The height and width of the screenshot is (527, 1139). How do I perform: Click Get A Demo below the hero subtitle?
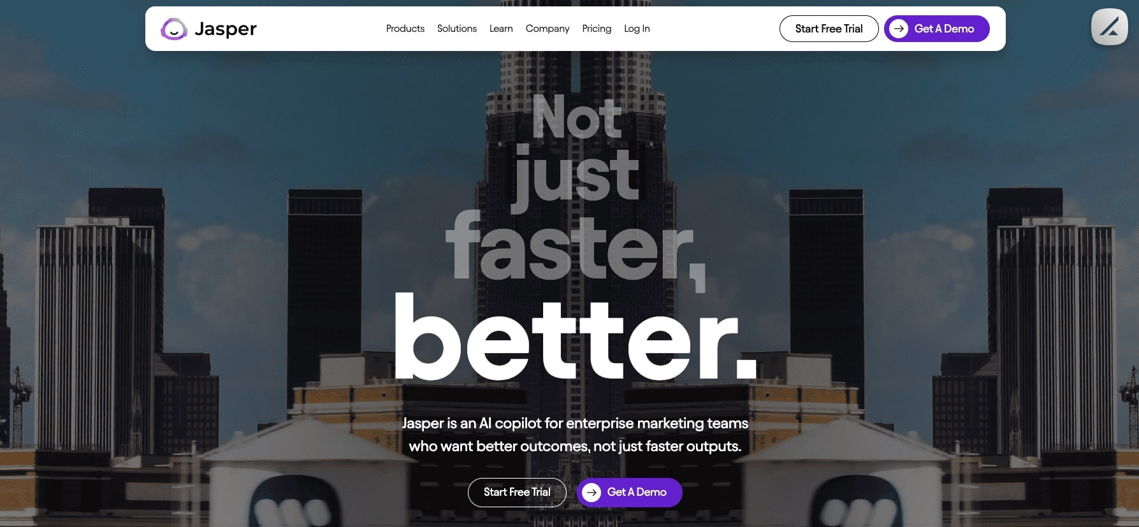[x=629, y=493]
